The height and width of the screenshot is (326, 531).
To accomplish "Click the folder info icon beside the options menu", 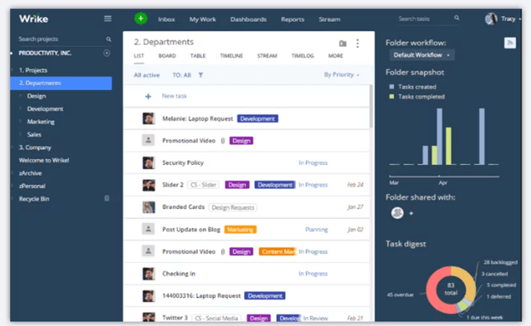I will point(343,43).
